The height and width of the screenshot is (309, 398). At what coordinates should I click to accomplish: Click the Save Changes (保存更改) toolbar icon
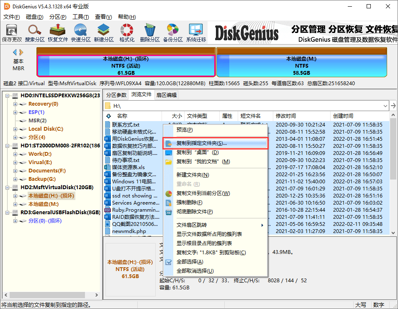(x=12, y=33)
